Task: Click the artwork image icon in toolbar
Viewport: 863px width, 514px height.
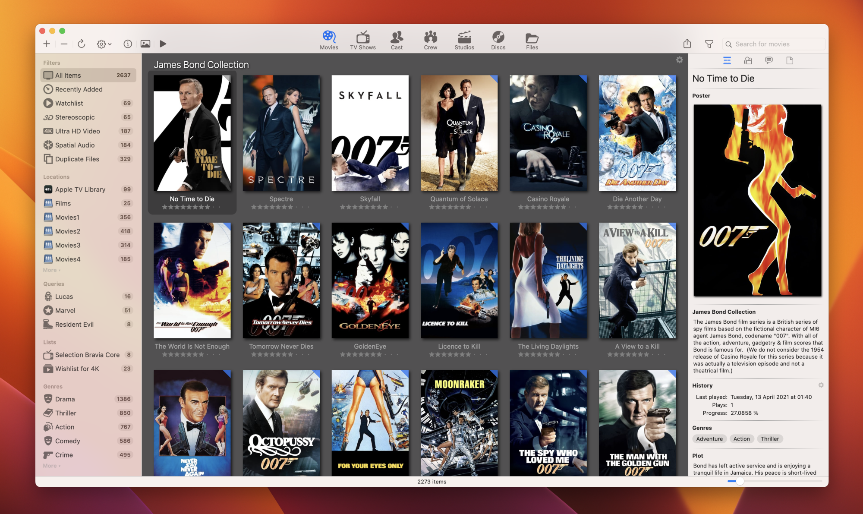Action: pos(145,44)
